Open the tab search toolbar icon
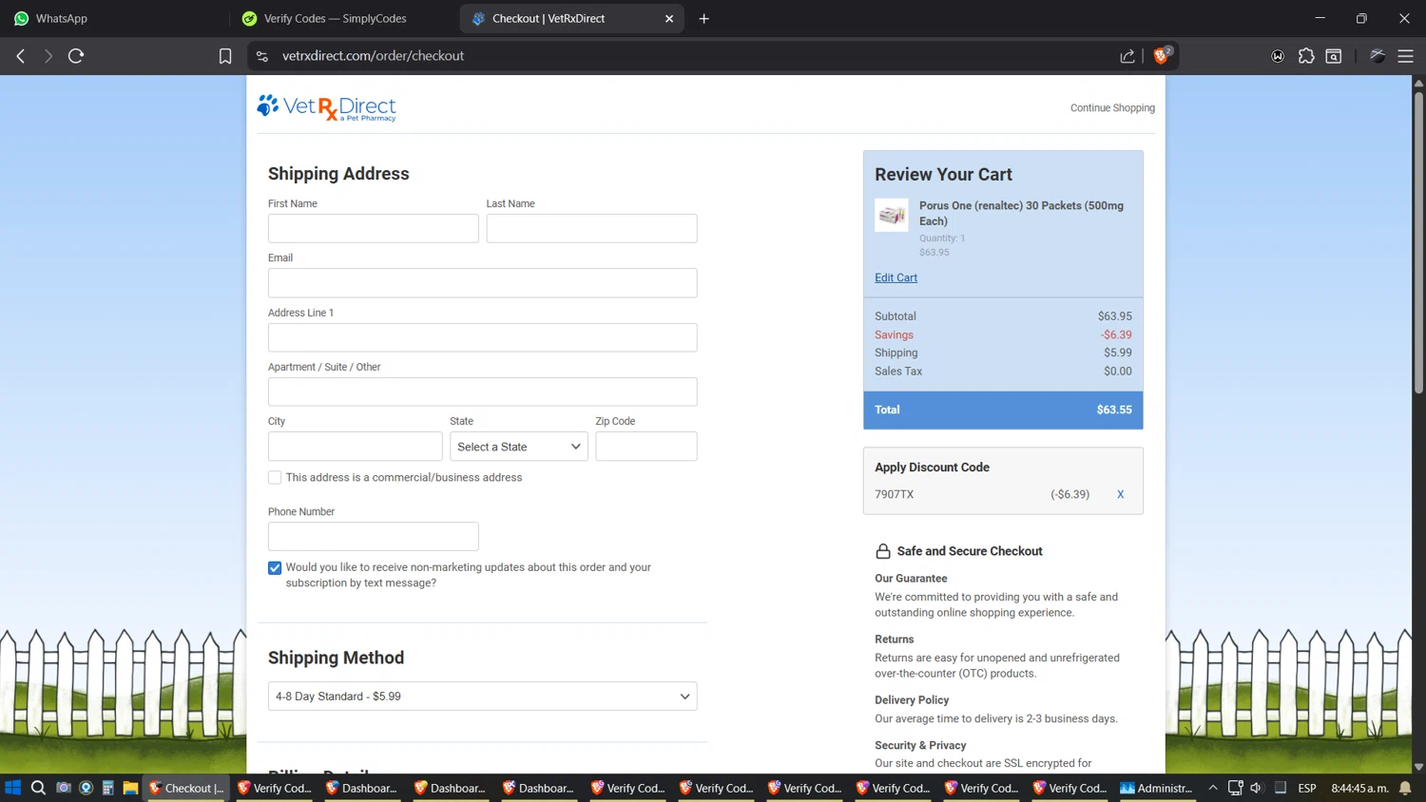The width and height of the screenshot is (1426, 802). [x=1334, y=56]
